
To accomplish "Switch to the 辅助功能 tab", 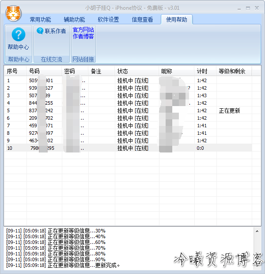I will point(74,19).
